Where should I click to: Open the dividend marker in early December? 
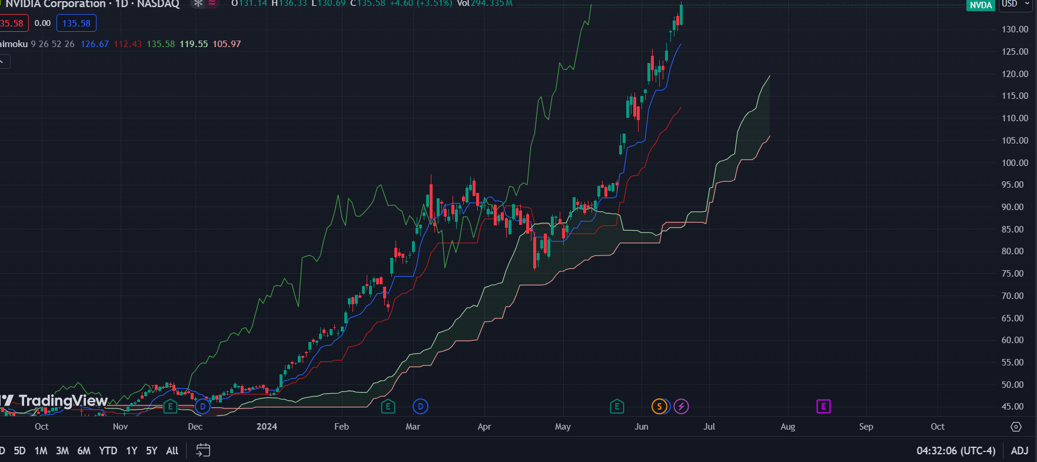click(203, 406)
